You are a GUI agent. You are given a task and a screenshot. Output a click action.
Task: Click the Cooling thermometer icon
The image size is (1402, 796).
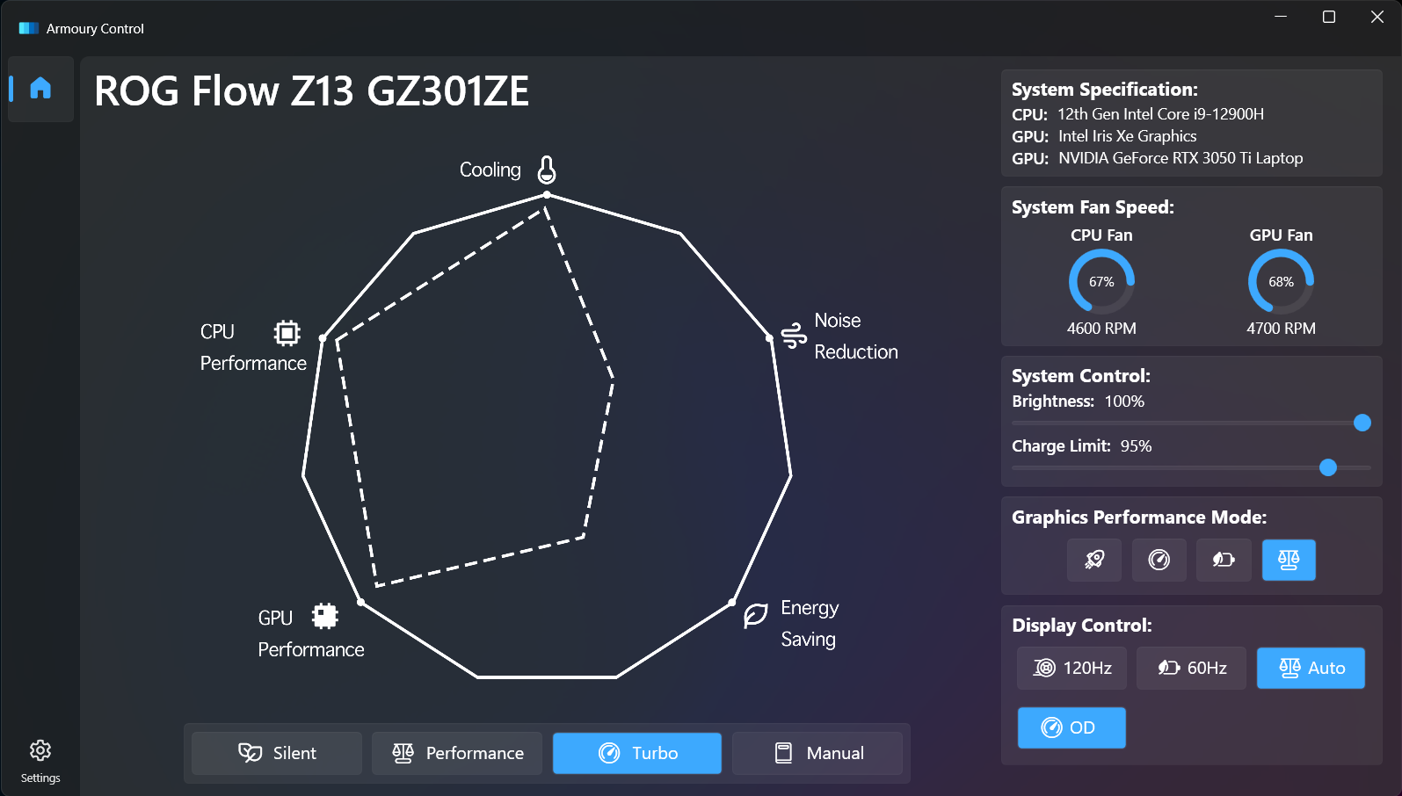547,170
